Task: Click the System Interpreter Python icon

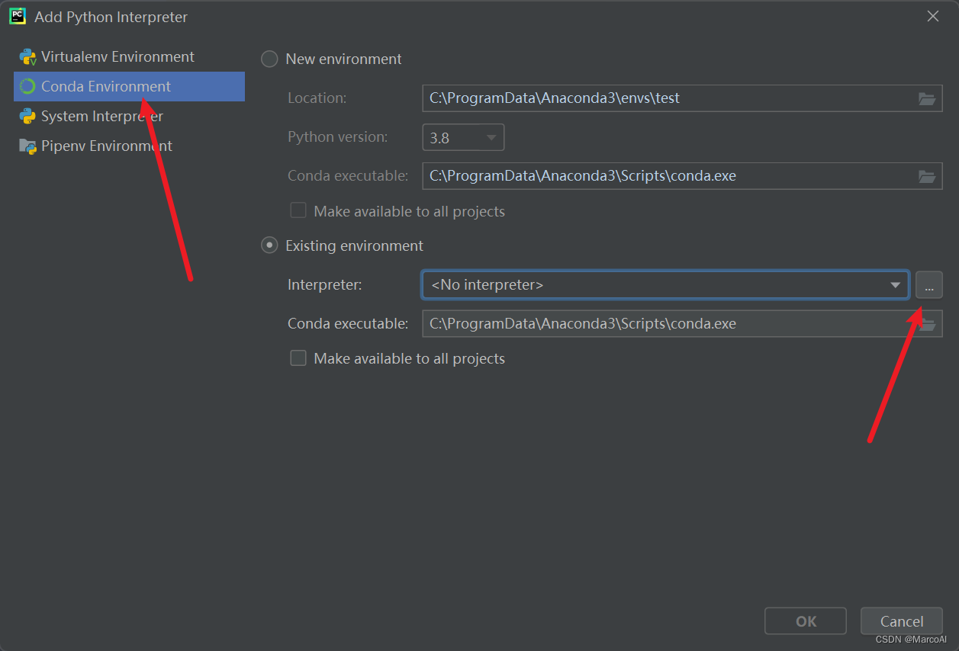Action: [x=28, y=117]
